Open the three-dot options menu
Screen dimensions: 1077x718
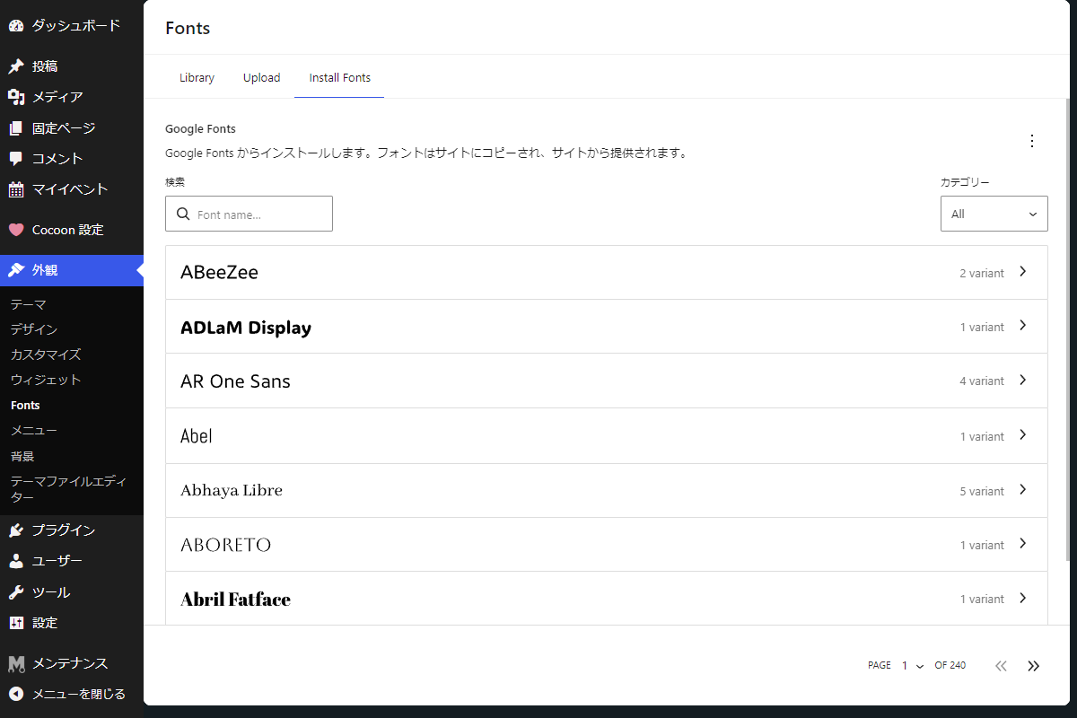(x=1031, y=141)
